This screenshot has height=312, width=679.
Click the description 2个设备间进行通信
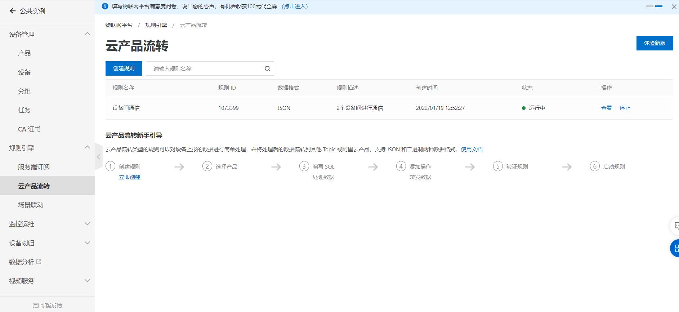[x=360, y=108]
